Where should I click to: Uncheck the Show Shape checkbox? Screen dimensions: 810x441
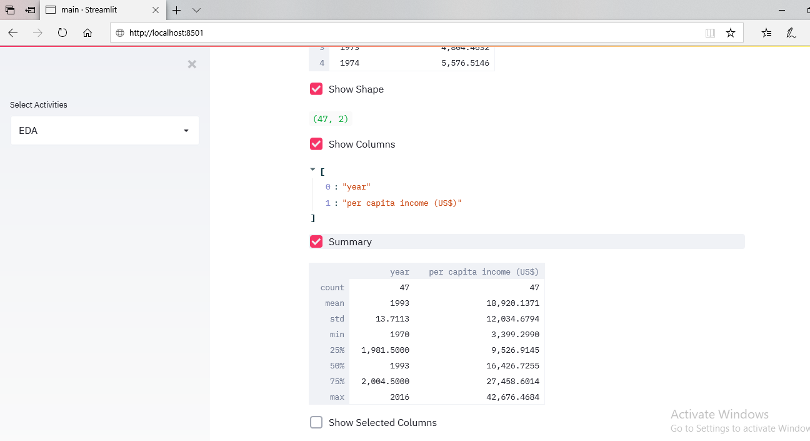click(316, 89)
